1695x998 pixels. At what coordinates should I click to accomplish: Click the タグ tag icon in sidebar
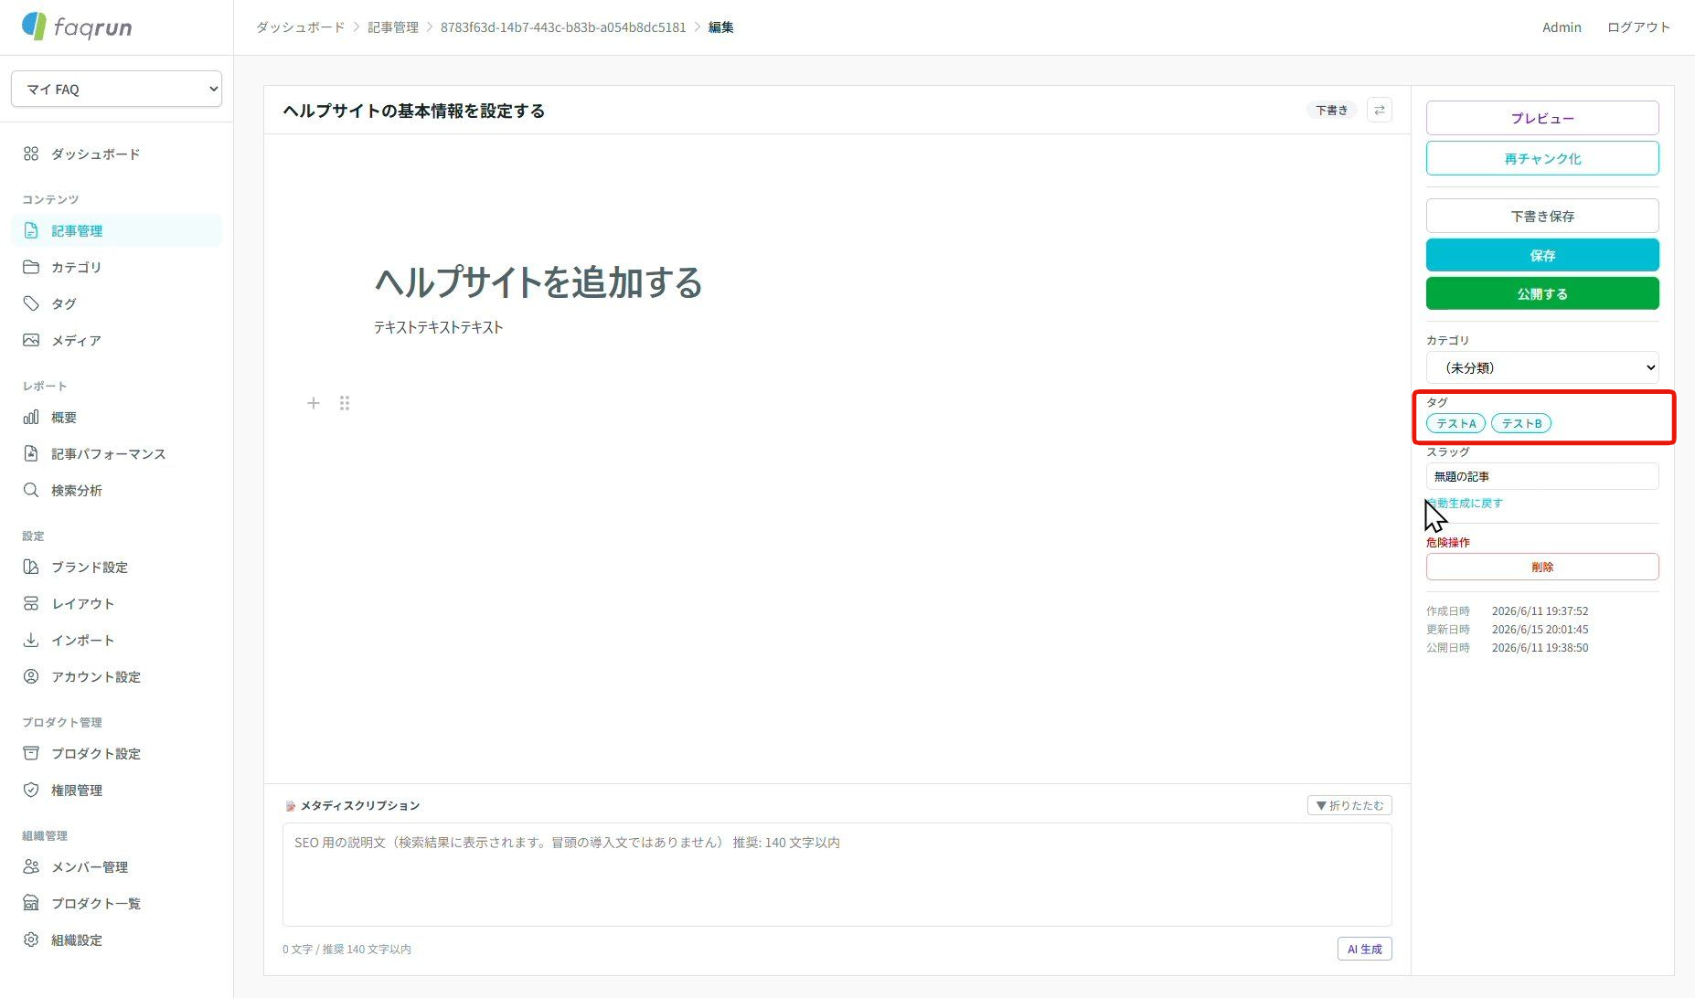coord(31,303)
